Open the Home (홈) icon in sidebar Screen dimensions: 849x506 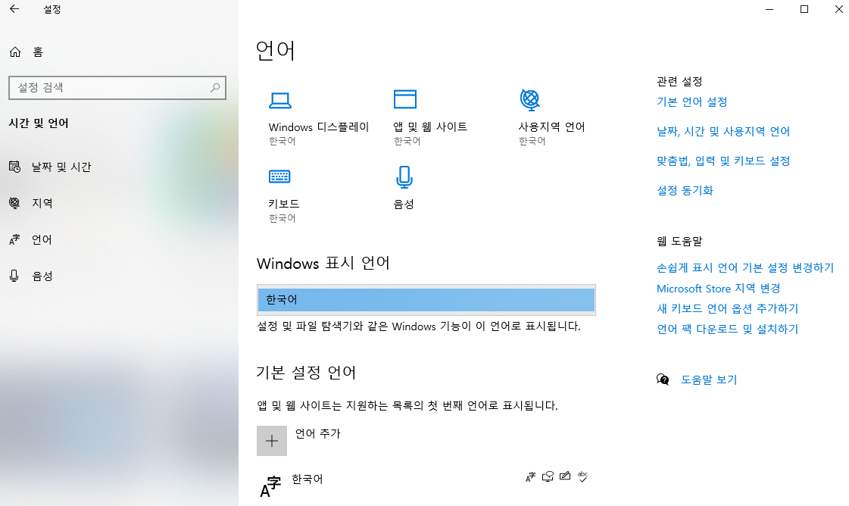pos(15,52)
